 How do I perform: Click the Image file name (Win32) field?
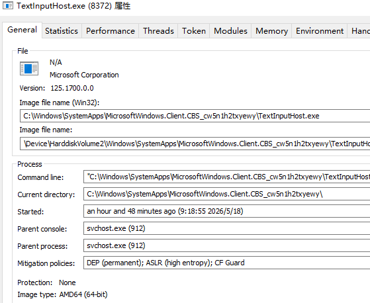click(x=195, y=116)
